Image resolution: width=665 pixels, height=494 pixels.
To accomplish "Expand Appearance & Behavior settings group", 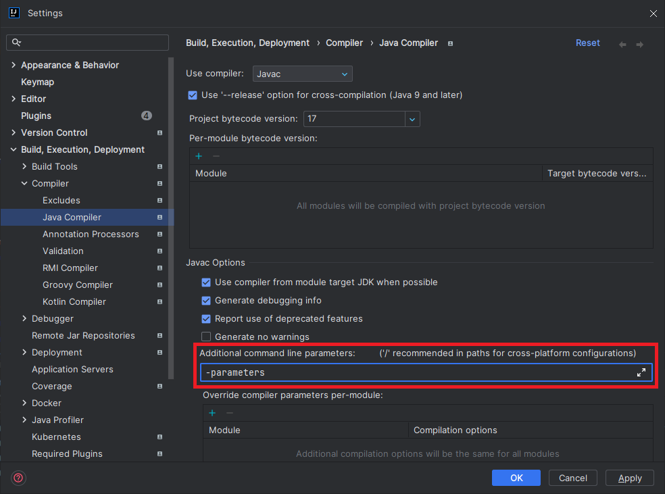I will click(x=14, y=65).
